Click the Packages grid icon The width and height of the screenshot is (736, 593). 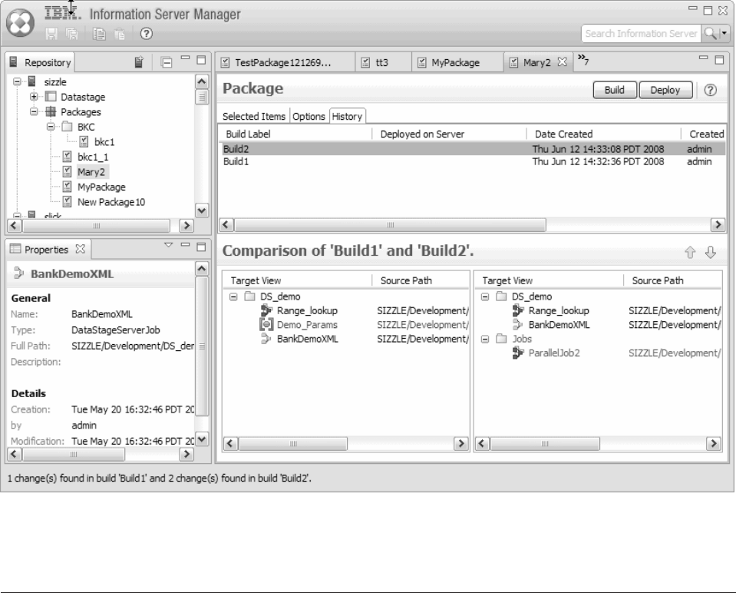(x=51, y=112)
